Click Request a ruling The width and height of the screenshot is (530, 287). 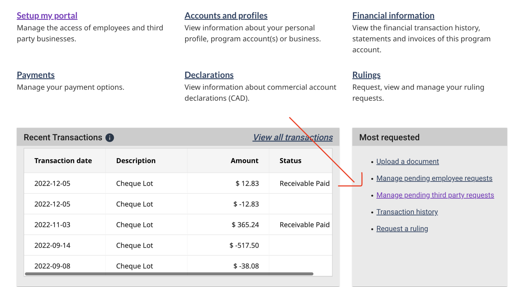(402, 229)
